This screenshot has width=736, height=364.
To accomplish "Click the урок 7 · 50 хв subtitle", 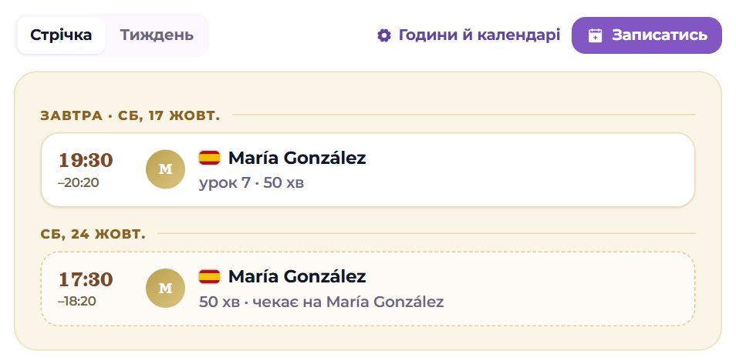I will (x=252, y=182).
